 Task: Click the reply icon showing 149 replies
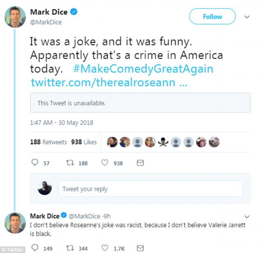35,248
